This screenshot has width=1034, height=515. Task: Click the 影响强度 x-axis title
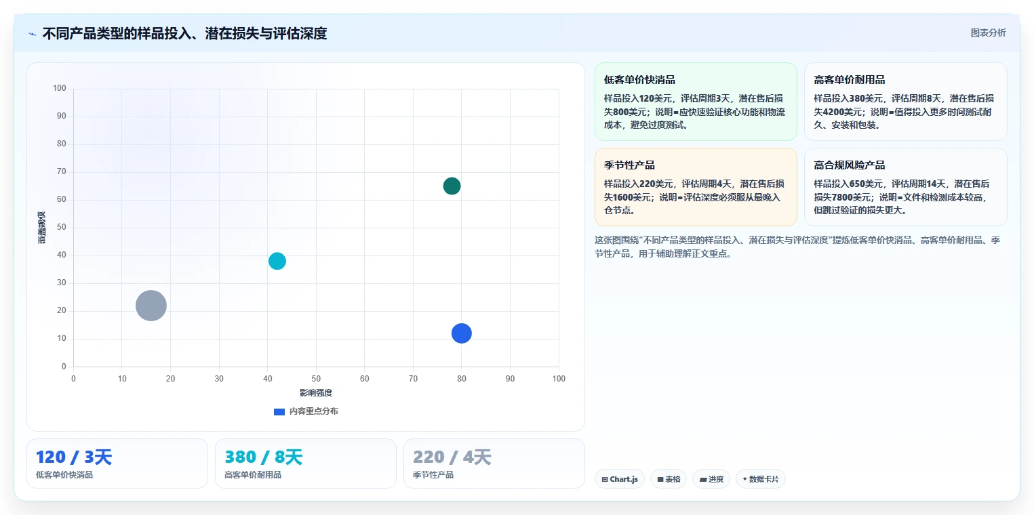316,393
